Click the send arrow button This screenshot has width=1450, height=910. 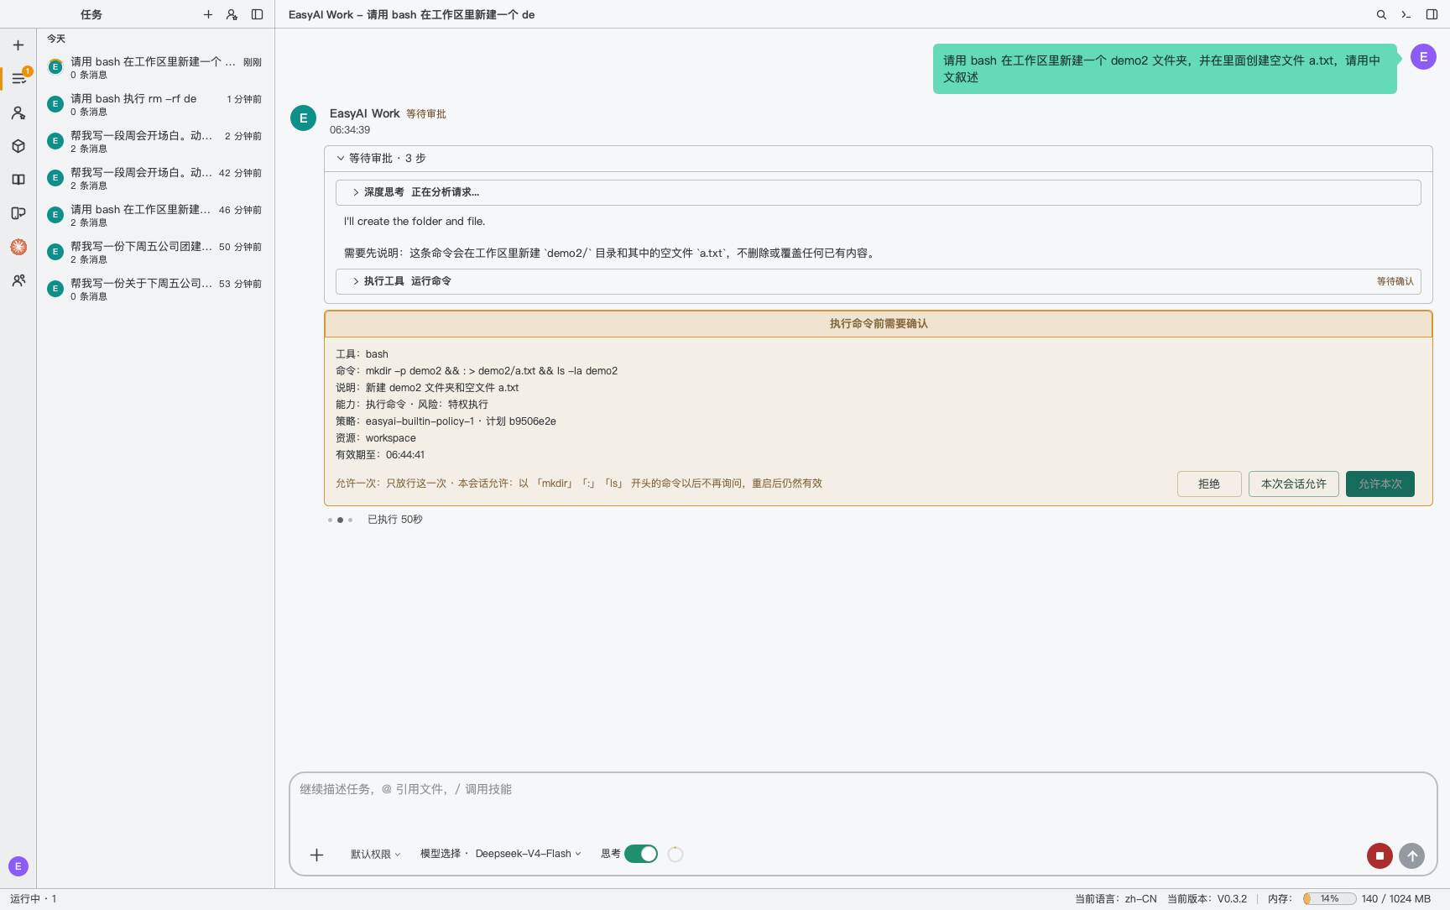1412,855
